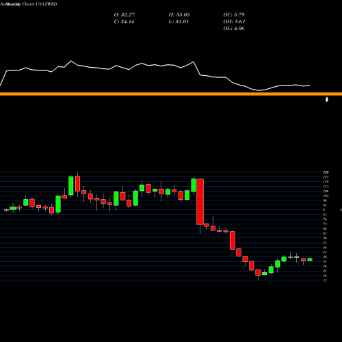Screen dimensions: 342x342
Task: Click the 56 price axis label
Action: [325, 238]
